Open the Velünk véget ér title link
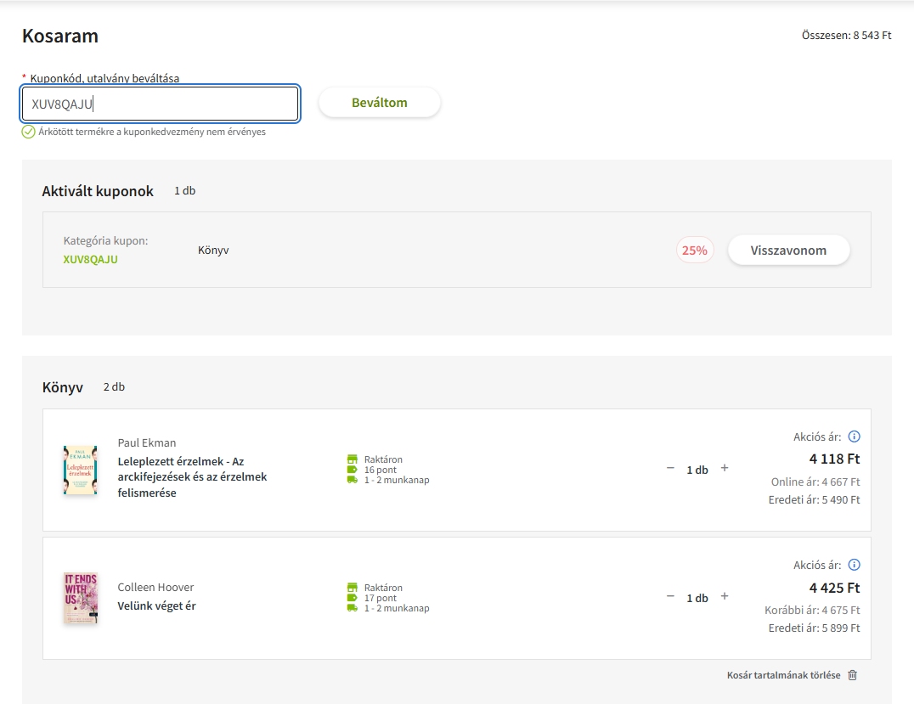This screenshot has height=704, width=914. tap(156, 606)
